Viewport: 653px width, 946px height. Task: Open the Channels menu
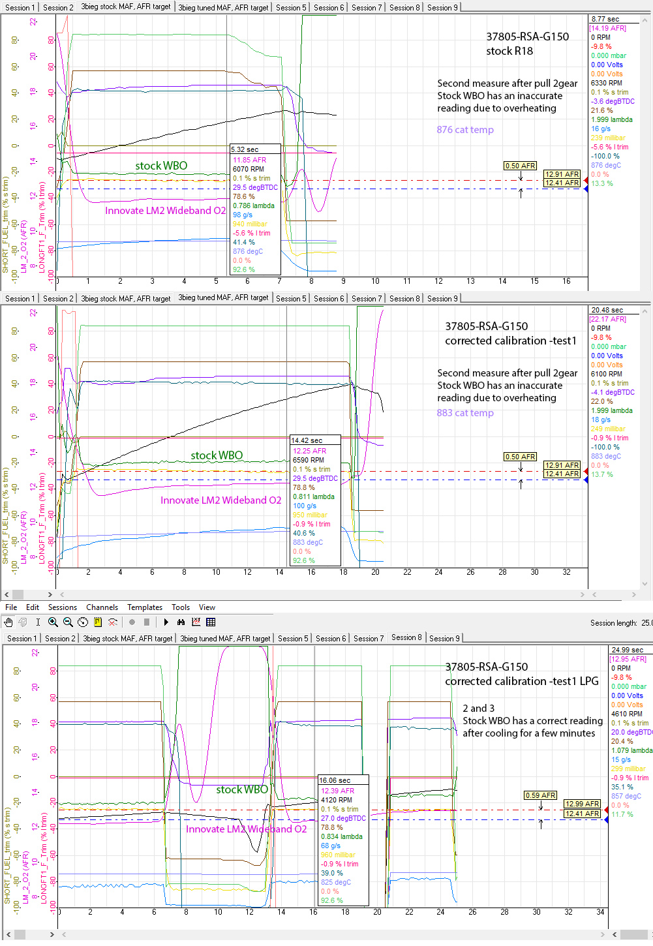[102, 607]
